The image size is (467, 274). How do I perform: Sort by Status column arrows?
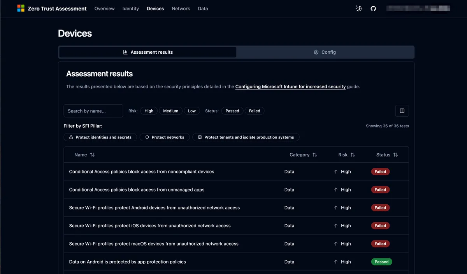click(395, 155)
